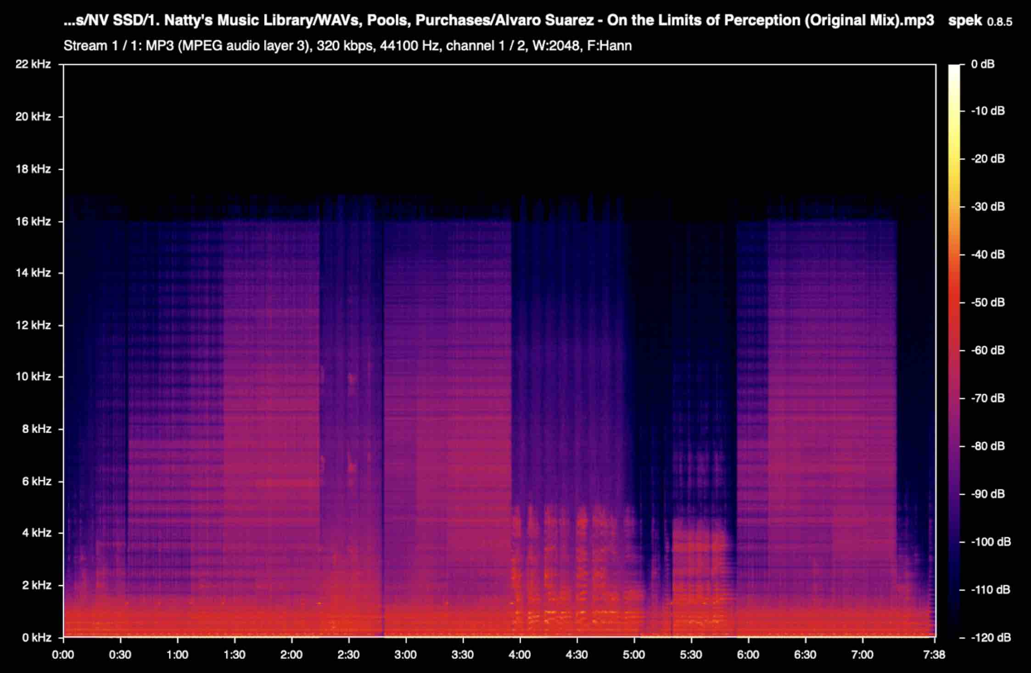Click the "2:00" time axis label
Screen dimensions: 1031x673
(291, 655)
